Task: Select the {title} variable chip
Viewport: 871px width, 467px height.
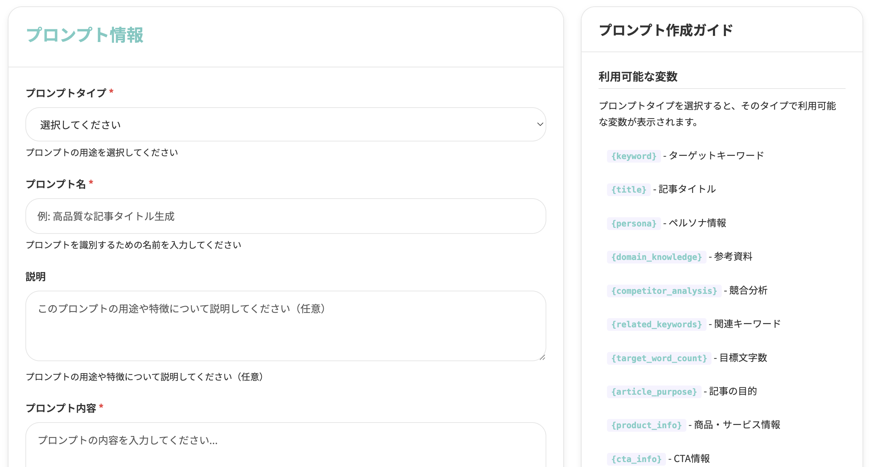Action: (x=629, y=189)
